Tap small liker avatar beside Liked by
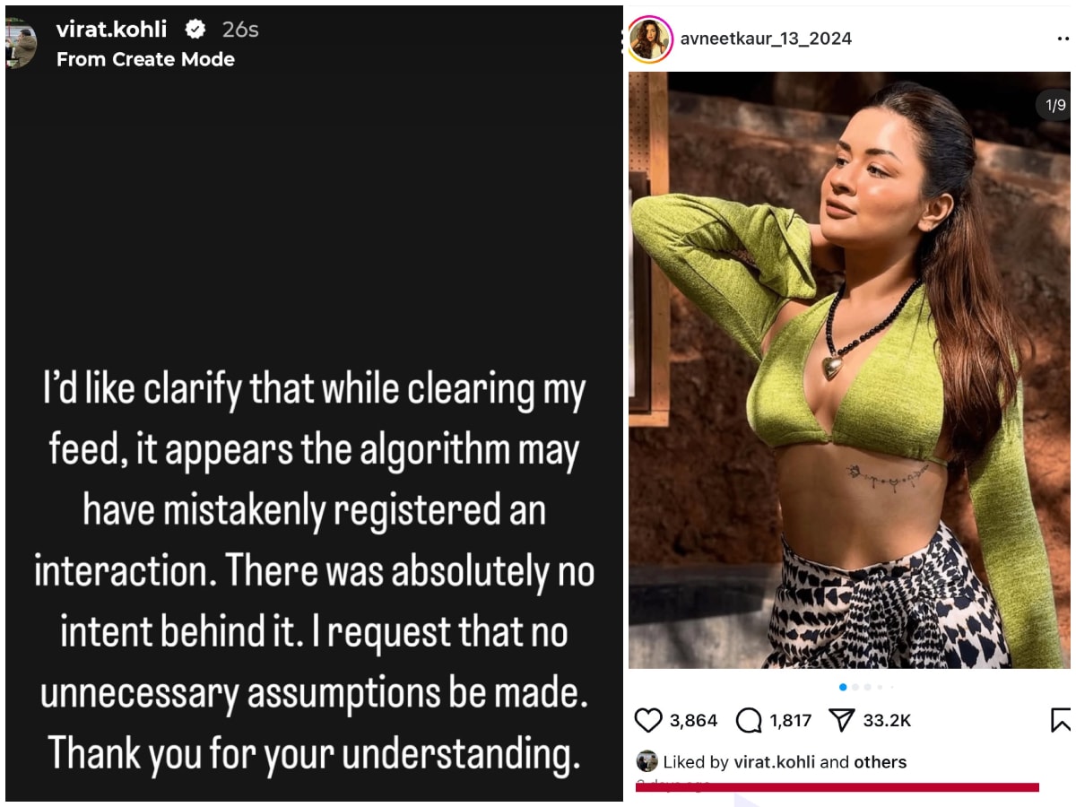Image resolution: width=1076 pixels, height=807 pixels. pyautogui.click(x=646, y=762)
